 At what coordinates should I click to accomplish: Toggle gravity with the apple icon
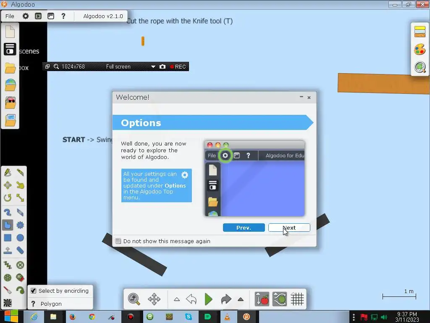click(262, 299)
